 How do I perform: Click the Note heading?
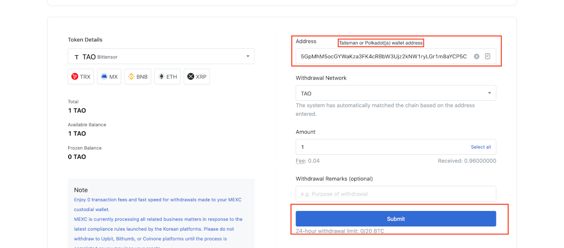(81, 190)
